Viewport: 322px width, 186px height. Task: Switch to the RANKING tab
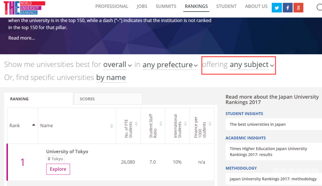pos(38,99)
